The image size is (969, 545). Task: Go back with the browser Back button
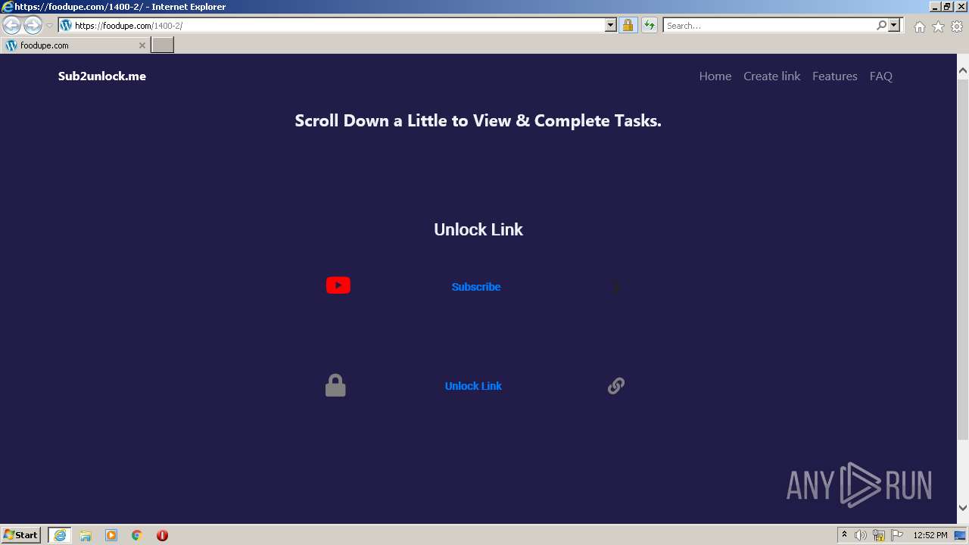pos(11,25)
